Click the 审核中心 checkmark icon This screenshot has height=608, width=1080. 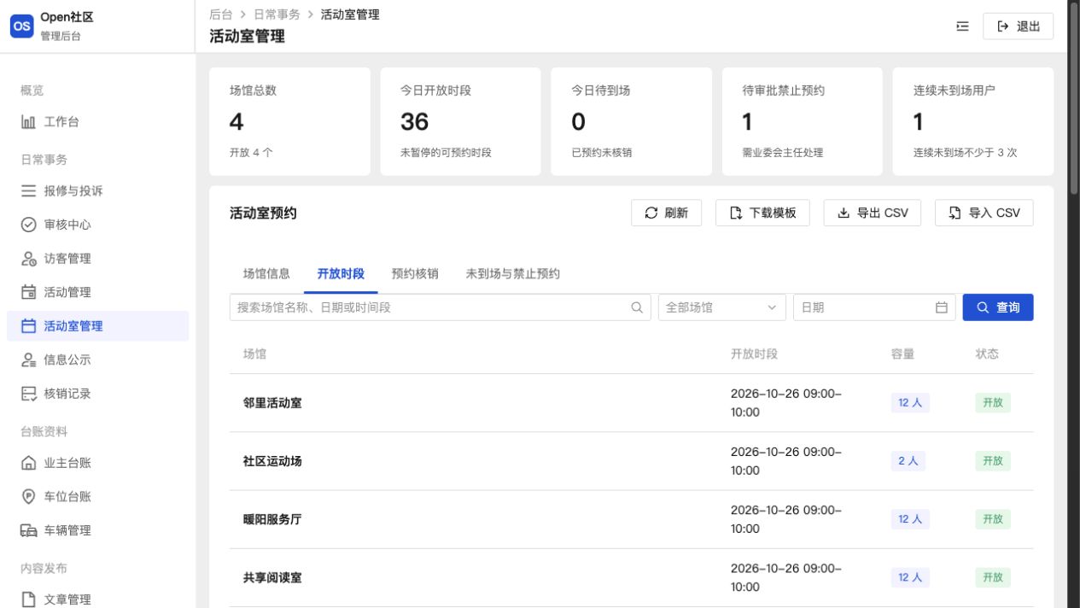[x=28, y=225]
